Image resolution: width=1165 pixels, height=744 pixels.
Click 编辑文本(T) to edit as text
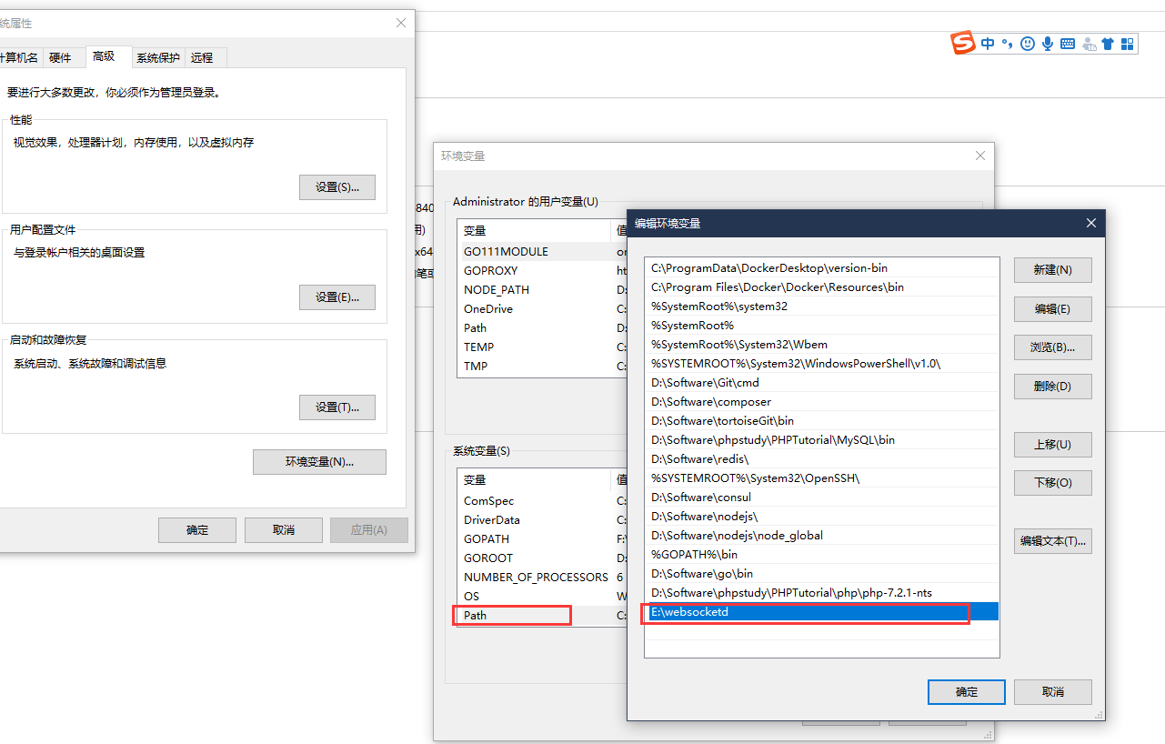1052,540
